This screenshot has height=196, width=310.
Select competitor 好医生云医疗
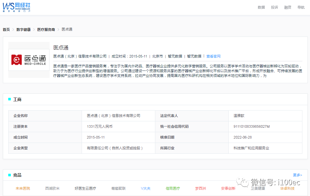point(85,188)
